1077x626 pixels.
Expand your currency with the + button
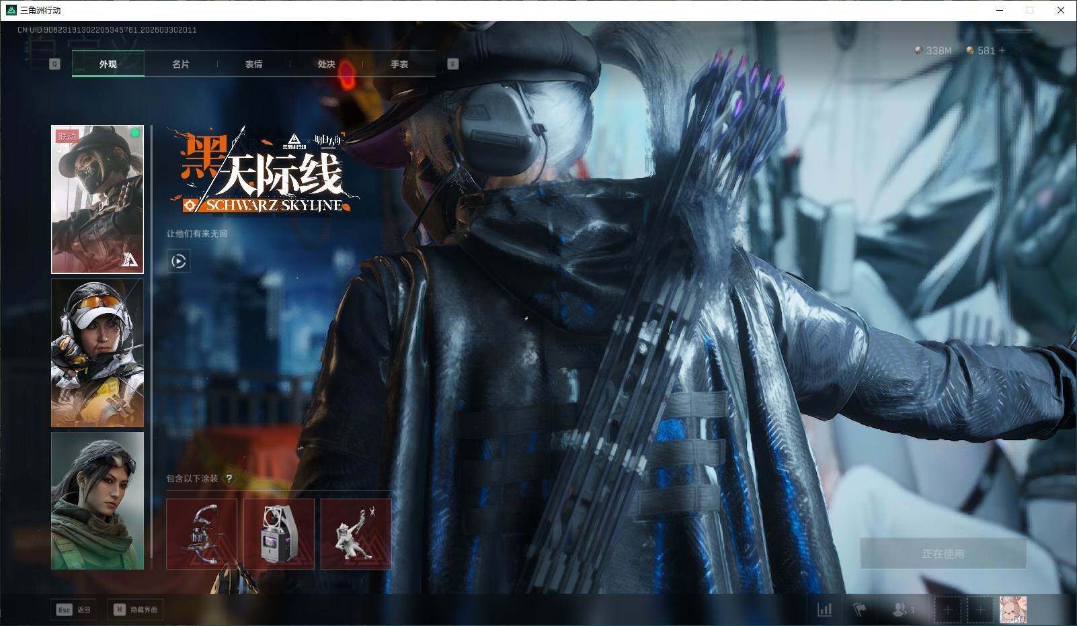1001,50
